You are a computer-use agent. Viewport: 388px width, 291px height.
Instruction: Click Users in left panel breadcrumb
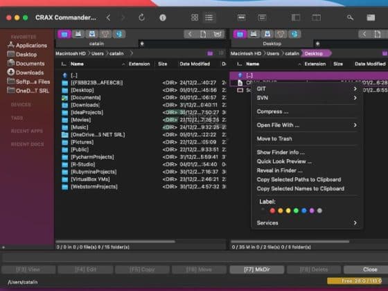[98, 54]
